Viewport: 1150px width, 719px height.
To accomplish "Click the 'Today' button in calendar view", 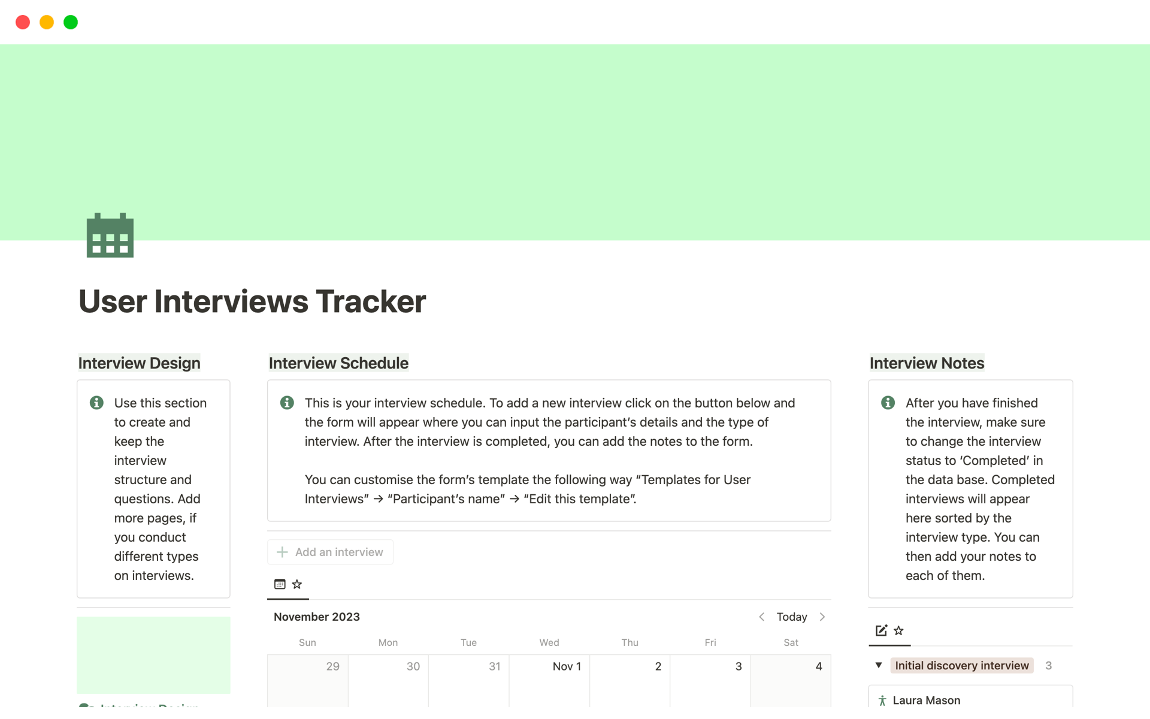I will [791, 617].
